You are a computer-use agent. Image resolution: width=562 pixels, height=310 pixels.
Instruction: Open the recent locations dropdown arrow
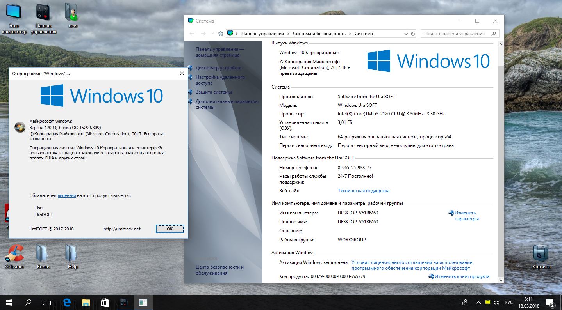tap(212, 34)
